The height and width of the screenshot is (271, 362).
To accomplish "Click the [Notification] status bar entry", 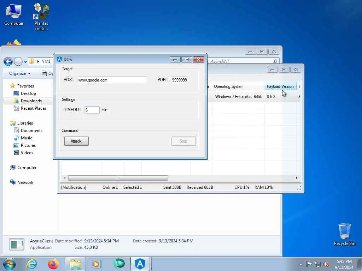I will pyautogui.click(x=74, y=187).
